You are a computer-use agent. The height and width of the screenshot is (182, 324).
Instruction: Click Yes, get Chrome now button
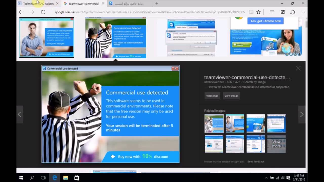coord(266,21)
